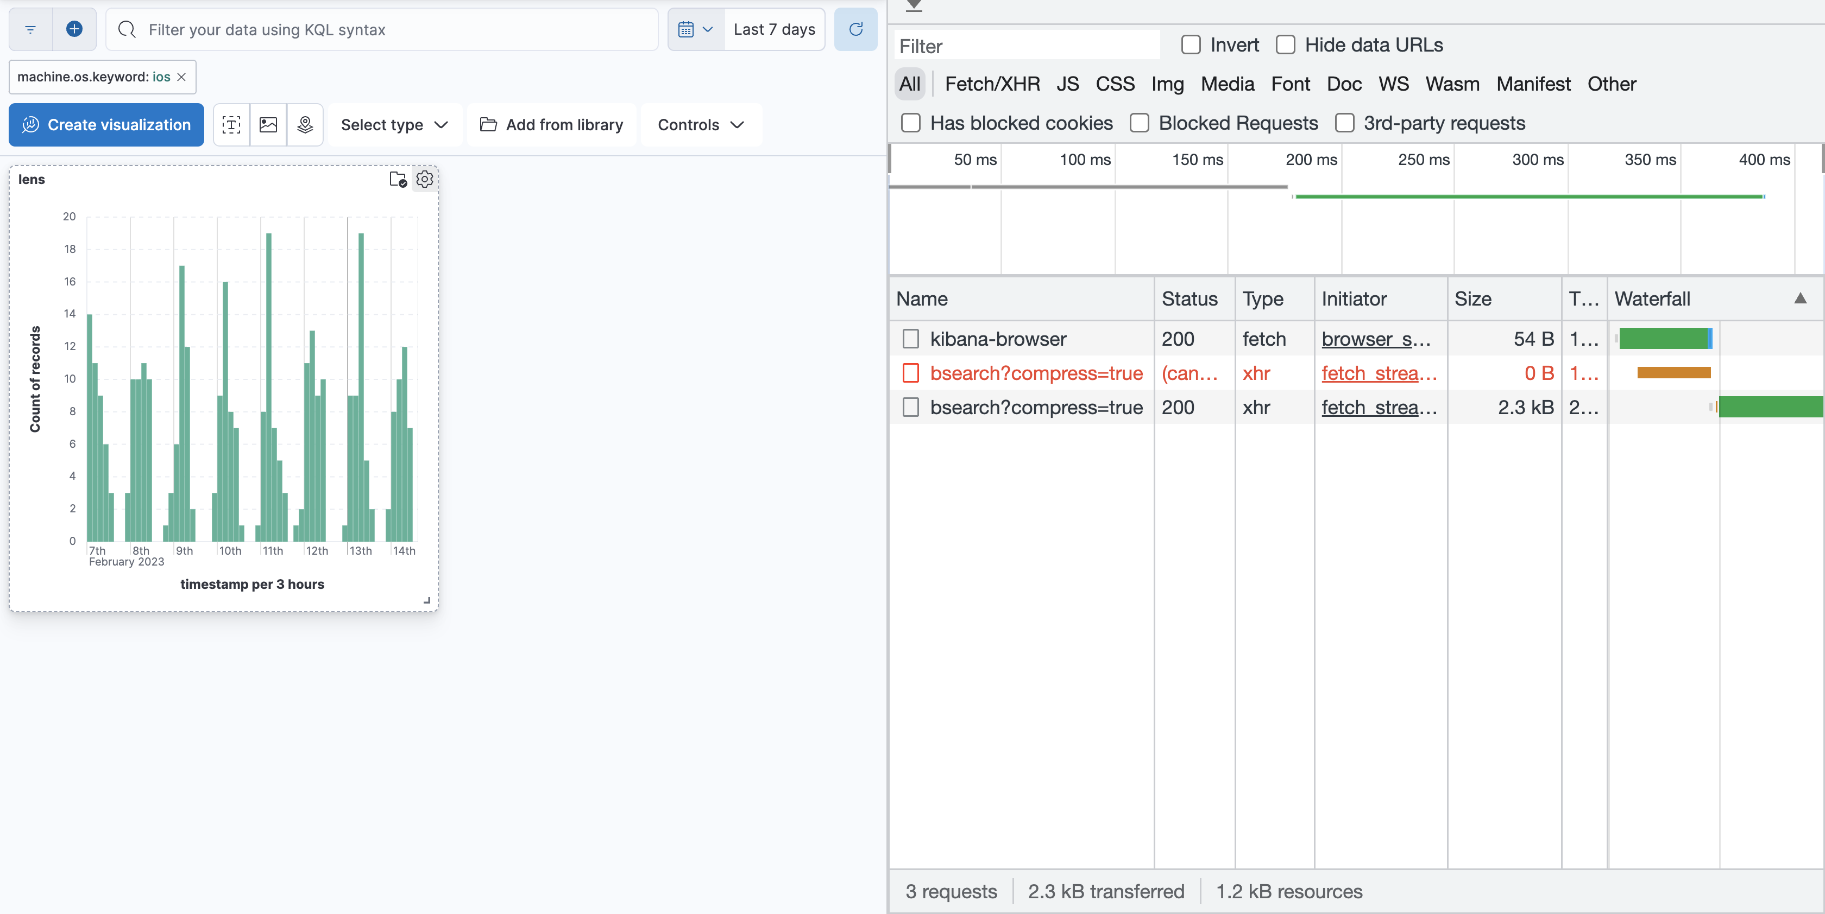Click the Create visualization button
Image resolution: width=1825 pixels, height=914 pixels.
[x=105, y=125]
